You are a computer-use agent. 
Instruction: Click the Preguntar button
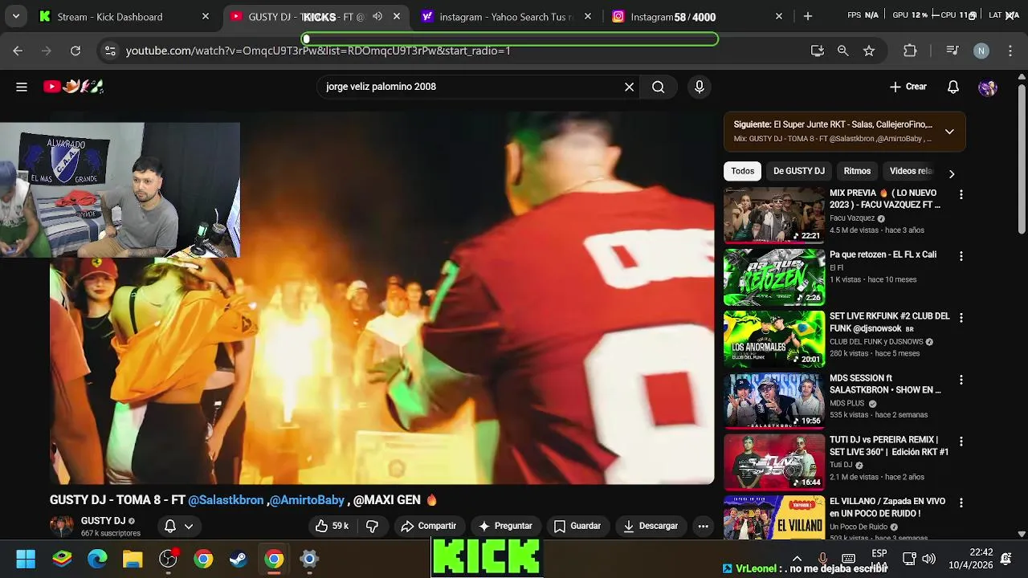505,526
